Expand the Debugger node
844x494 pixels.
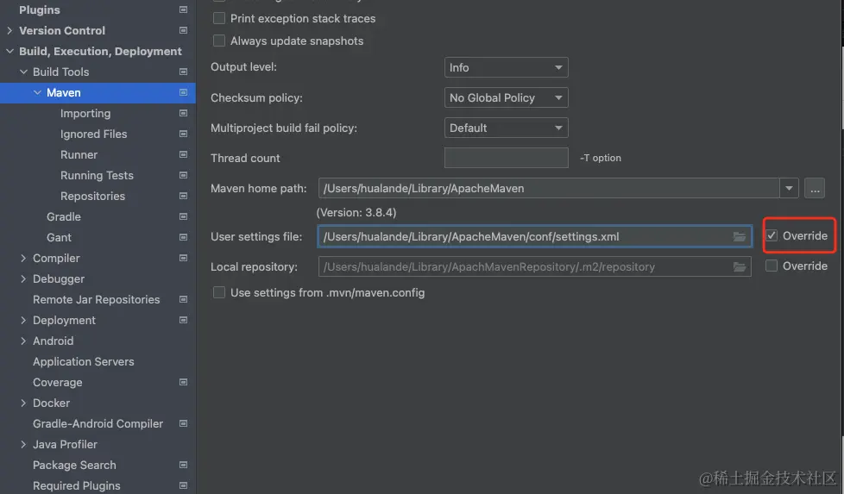[23, 278]
